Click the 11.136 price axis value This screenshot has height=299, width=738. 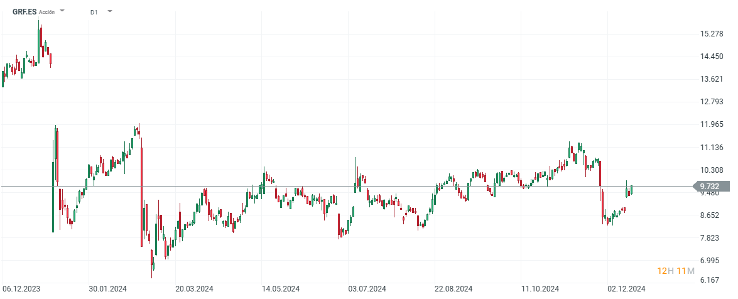[713, 148]
